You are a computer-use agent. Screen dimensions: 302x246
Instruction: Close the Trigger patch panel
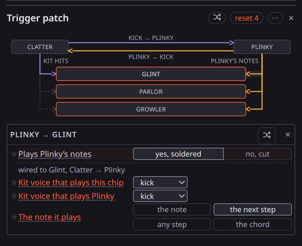click(291, 18)
